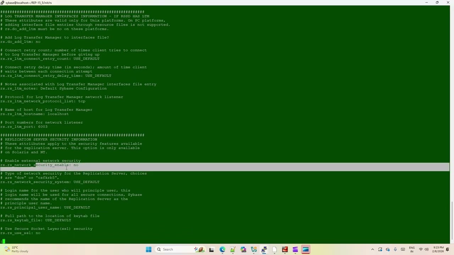The image size is (454, 255).
Task: Open the sync status tray icon
Action: (380, 249)
